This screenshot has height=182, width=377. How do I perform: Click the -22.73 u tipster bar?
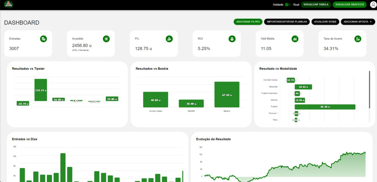pyautogui.click(x=23, y=103)
